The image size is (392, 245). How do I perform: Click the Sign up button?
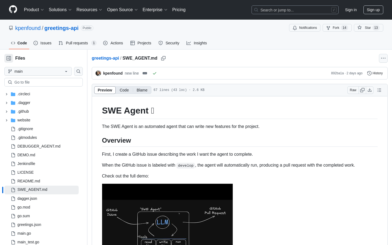[x=373, y=10]
